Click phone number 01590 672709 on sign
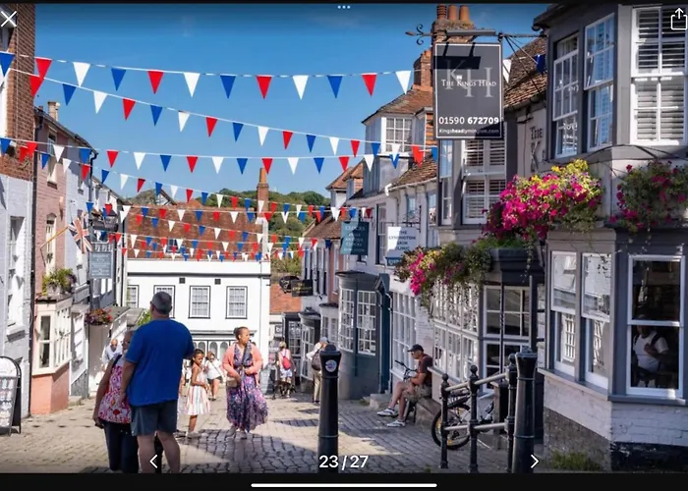Image resolution: width=688 pixels, height=491 pixels. pos(469,120)
